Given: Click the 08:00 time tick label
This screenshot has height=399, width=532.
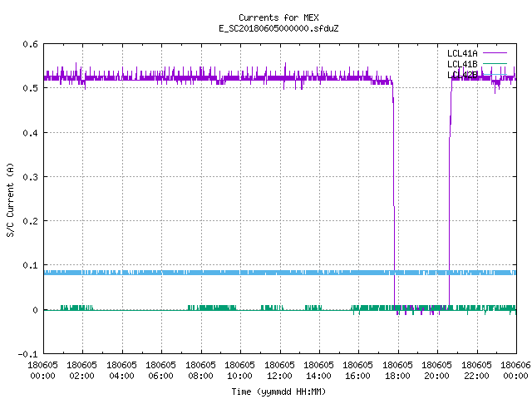Looking at the screenshot, I should (200, 376).
